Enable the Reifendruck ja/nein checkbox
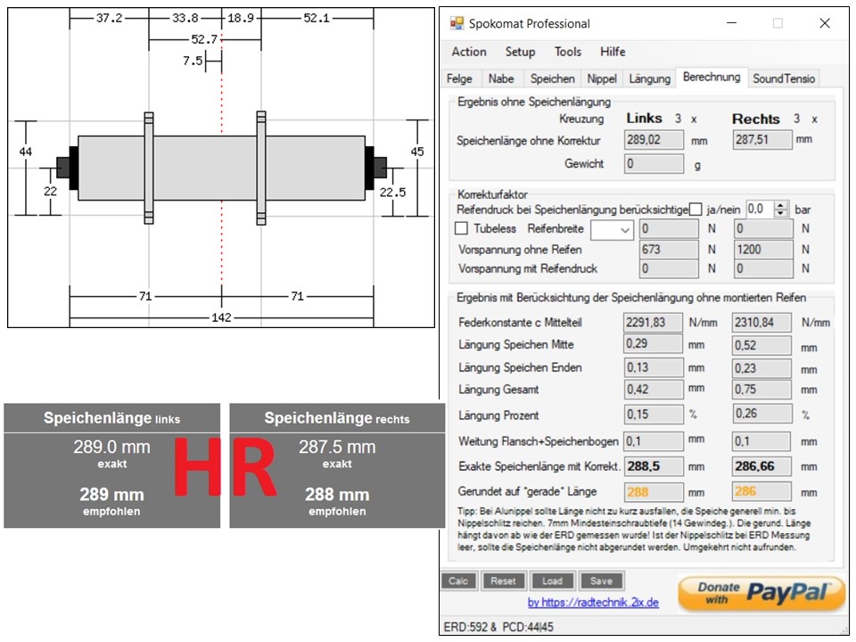The height and width of the screenshot is (642, 856). (695, 209)
